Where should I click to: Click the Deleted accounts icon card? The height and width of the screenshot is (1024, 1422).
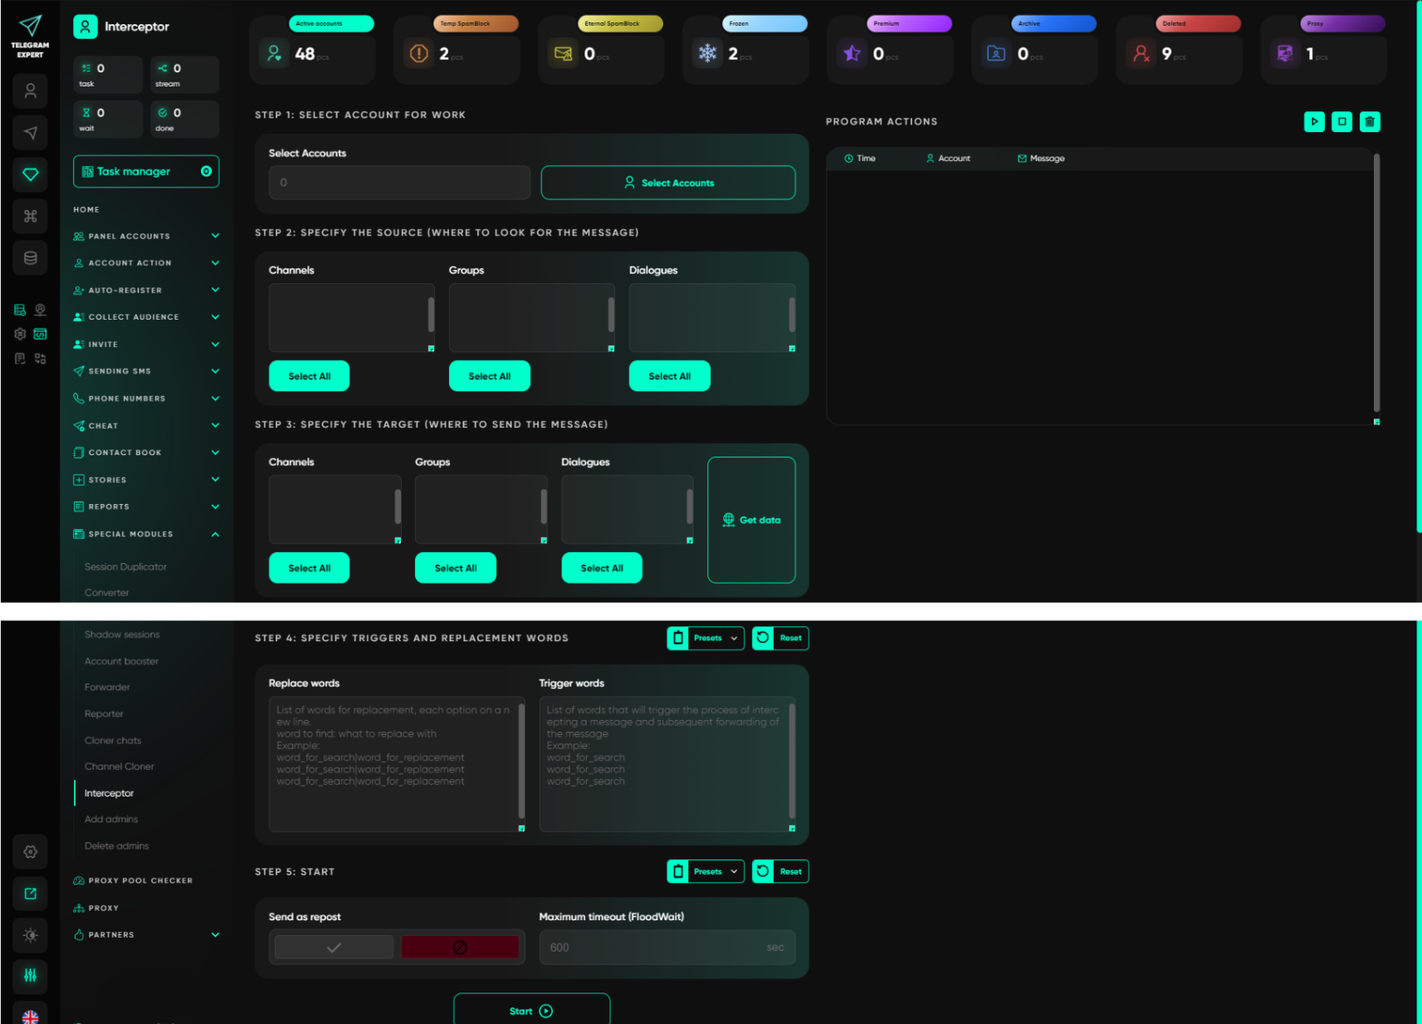pyautogui.click(x=1141, y=54)
